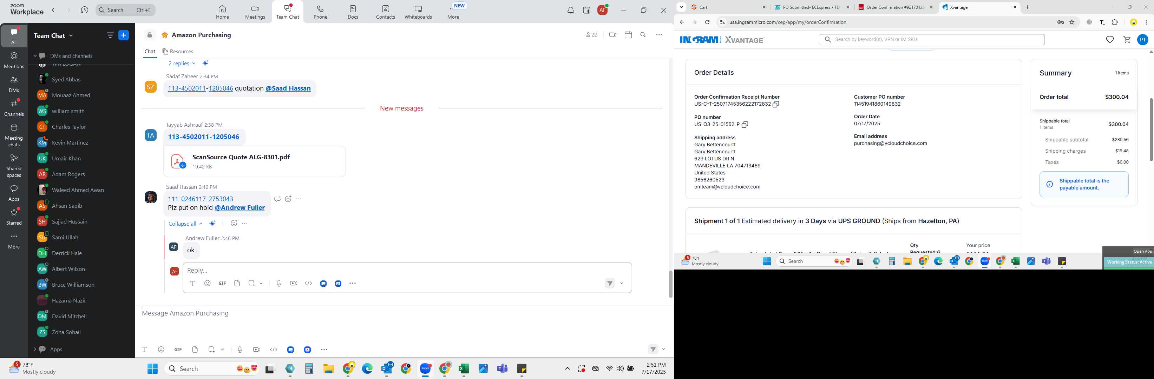Bookmark the page with the star icon
This screenshot has height=379, width=1154.
[1071, 22]
